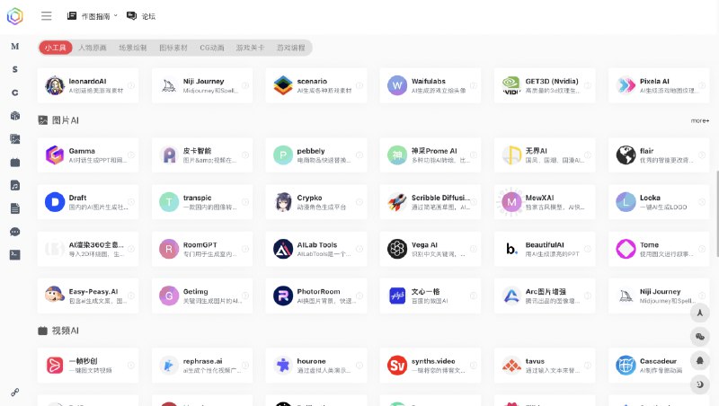This screenshot has width=719, height=406.
Task: Click the Easy-Peasy.AI mascot icon
Action: pyautogui.click(x=55, y=296)
